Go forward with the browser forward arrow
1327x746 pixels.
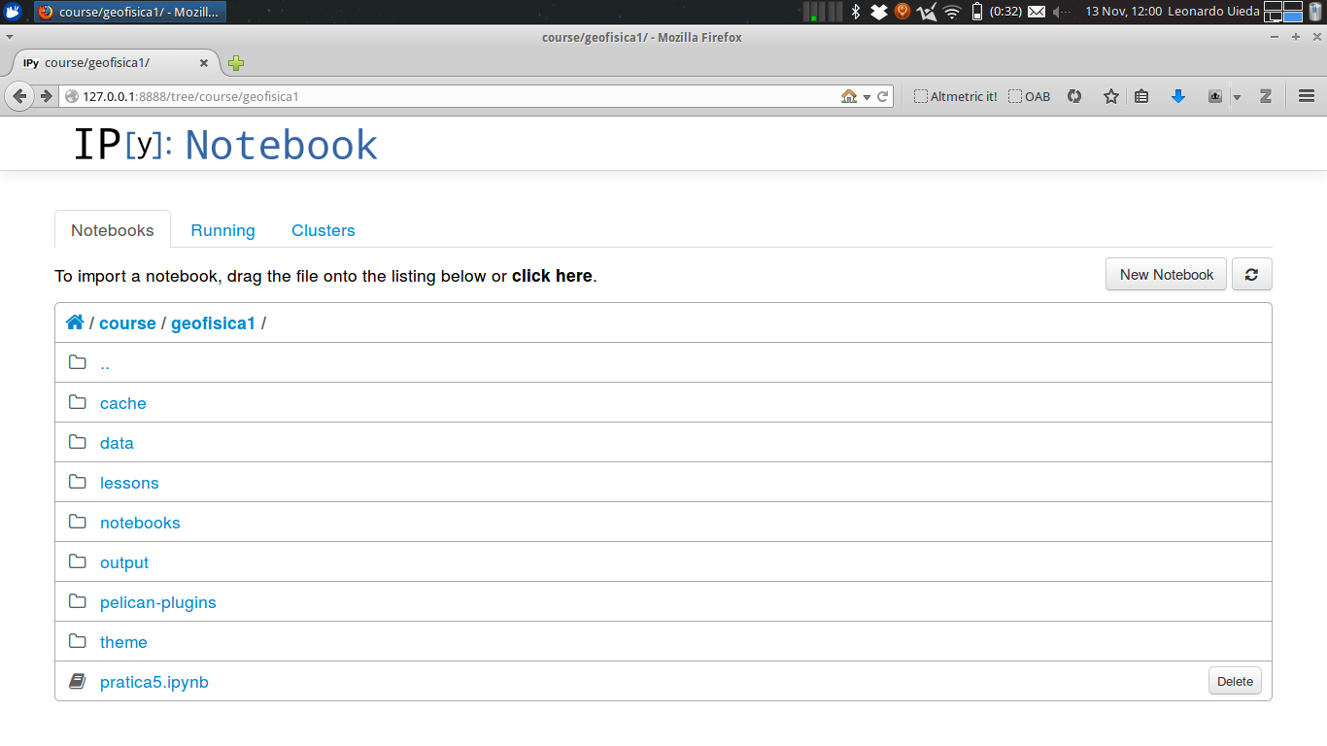pyautogui.click(x=46, y=96)
